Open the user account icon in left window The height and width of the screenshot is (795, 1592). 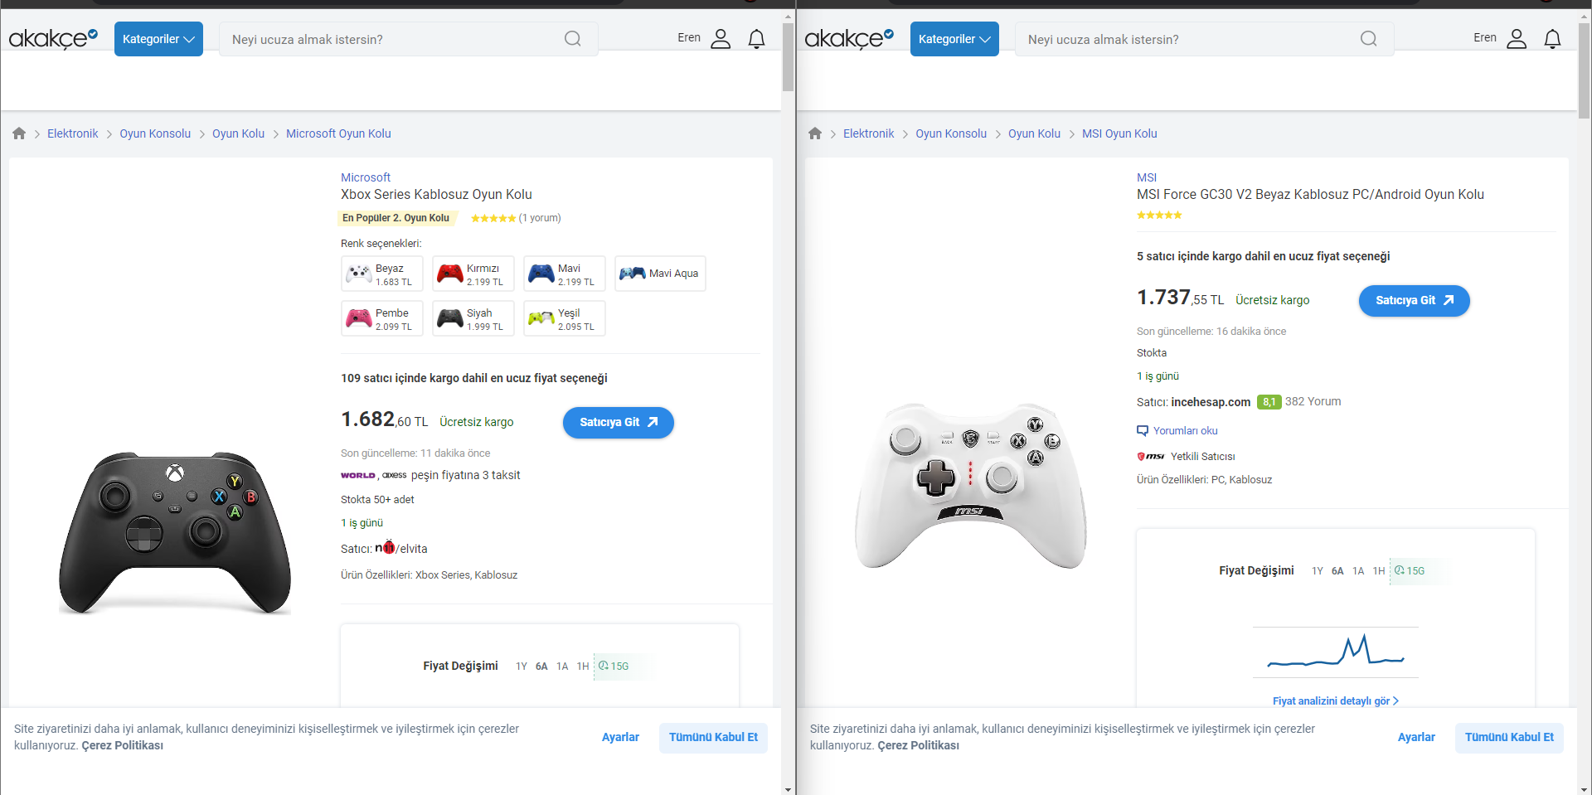(x=721, y=39)
